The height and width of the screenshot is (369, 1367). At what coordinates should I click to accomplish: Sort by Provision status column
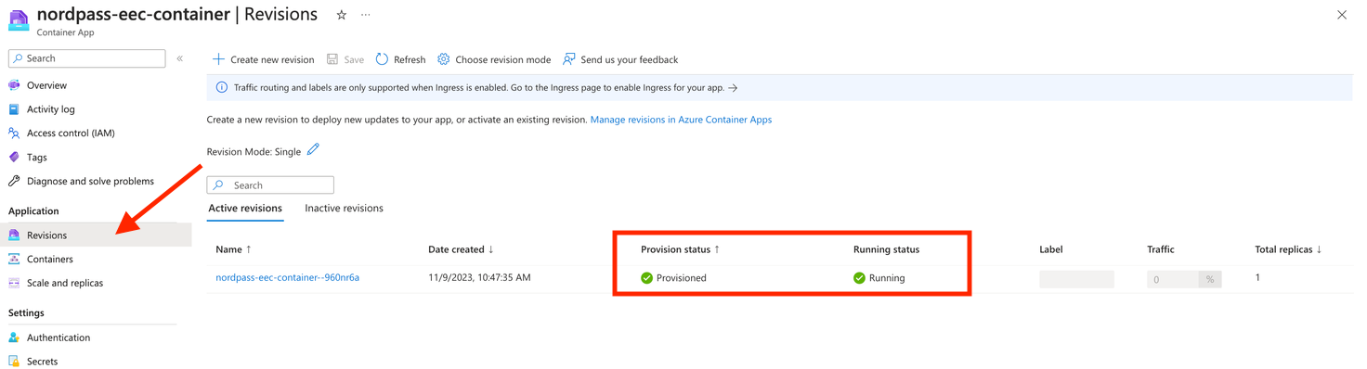point(680,249)
